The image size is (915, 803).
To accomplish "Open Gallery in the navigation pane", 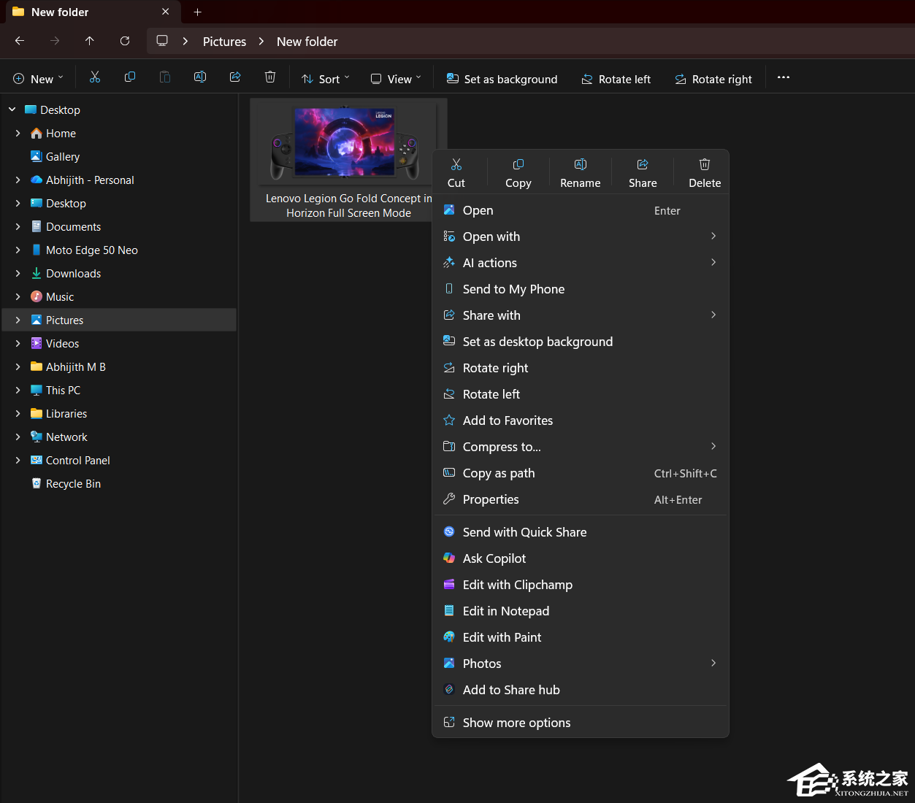I will (x=62, y=156).
